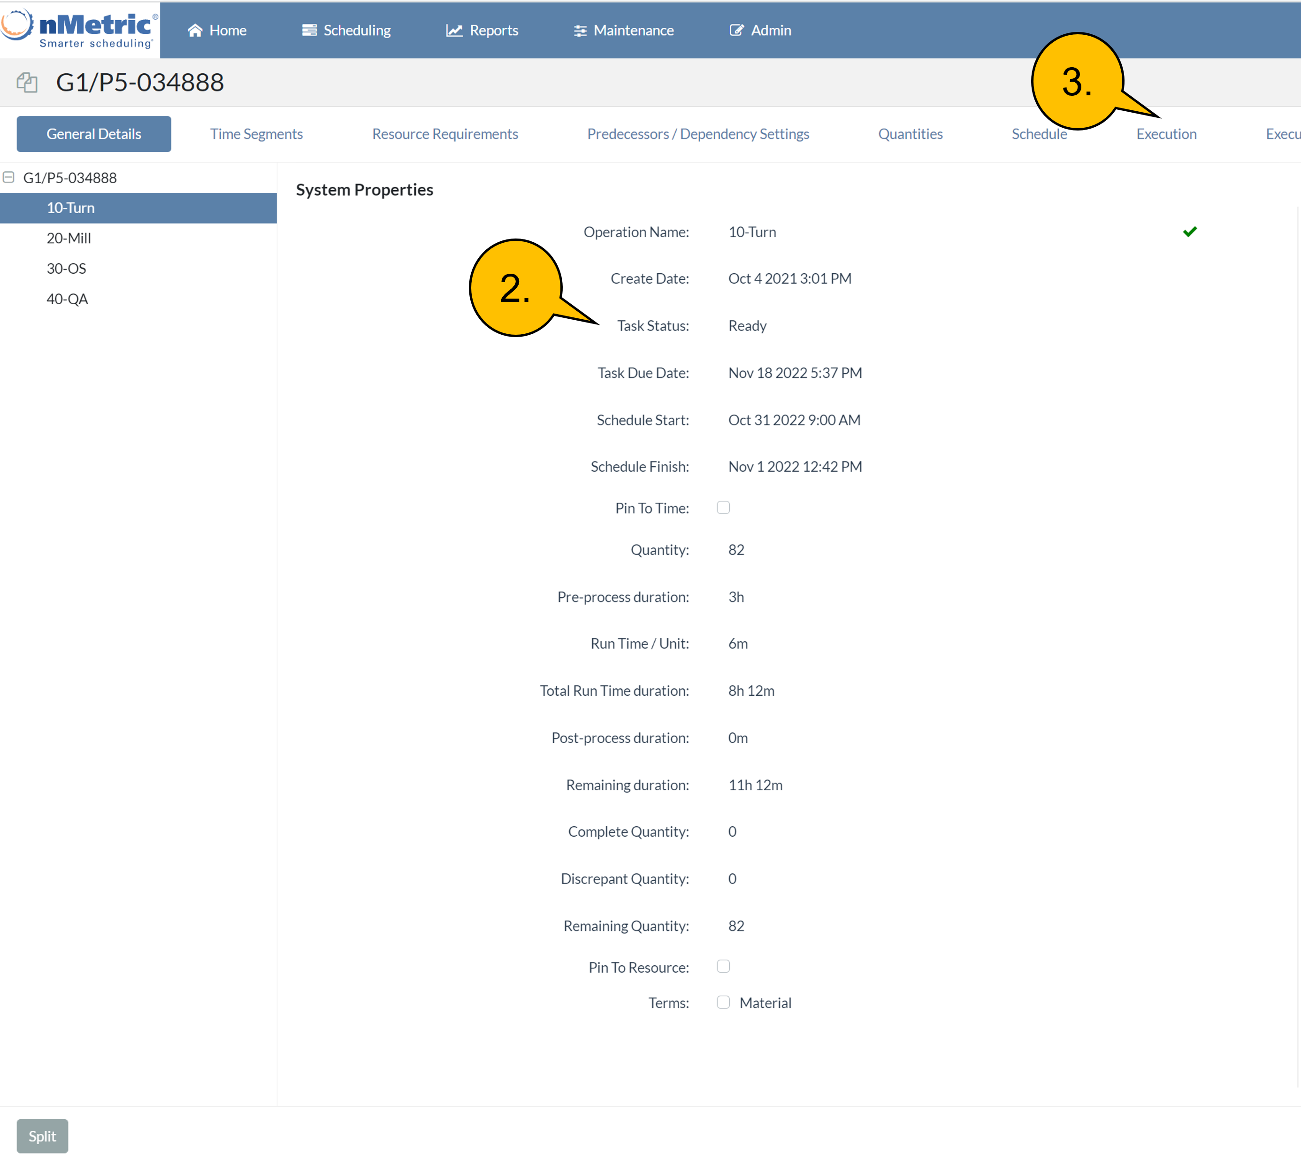This screenshot has width=1301, height=1162.
Task: Enable the Pin To Time checkbox
Action: click(x=723, y=508)
